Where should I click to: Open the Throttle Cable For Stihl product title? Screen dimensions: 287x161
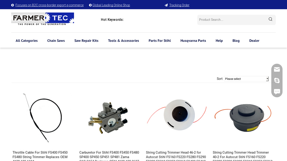pyautogui.click(x=40, y=156)
